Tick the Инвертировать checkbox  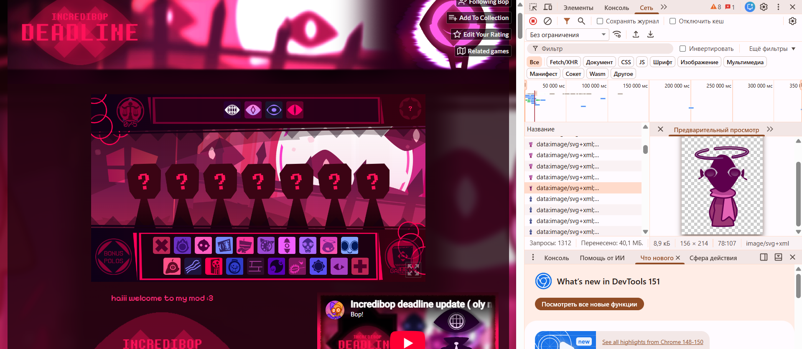(682, 49)
